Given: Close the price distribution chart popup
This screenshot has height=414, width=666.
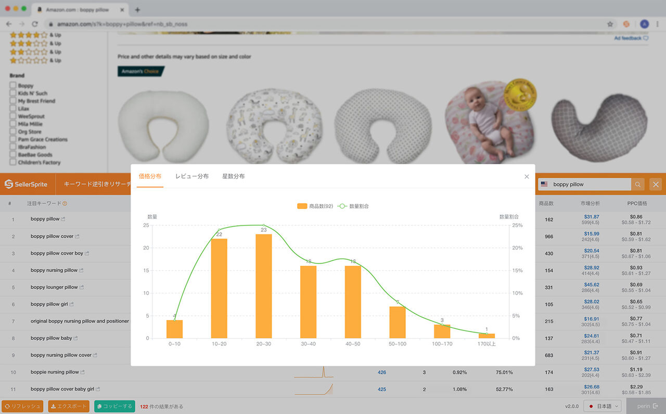Looking at the screenshot, I should click(x=527, y=177).
